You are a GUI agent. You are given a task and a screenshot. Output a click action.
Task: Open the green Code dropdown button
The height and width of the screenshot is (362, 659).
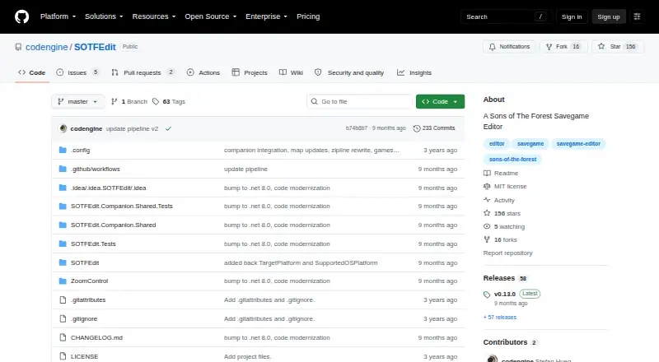click(x=440, y=102)
